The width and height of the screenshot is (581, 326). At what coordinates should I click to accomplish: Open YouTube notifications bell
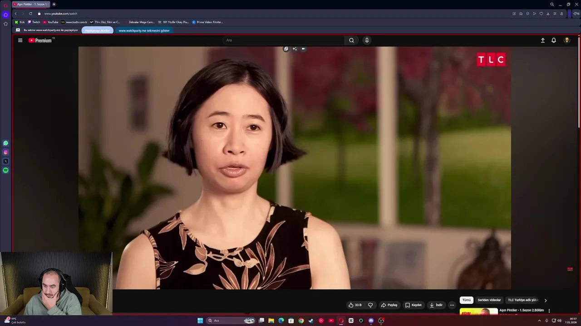coord(554,40)
